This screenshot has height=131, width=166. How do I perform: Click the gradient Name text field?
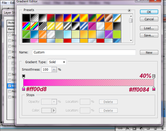[x=84, y=52]
